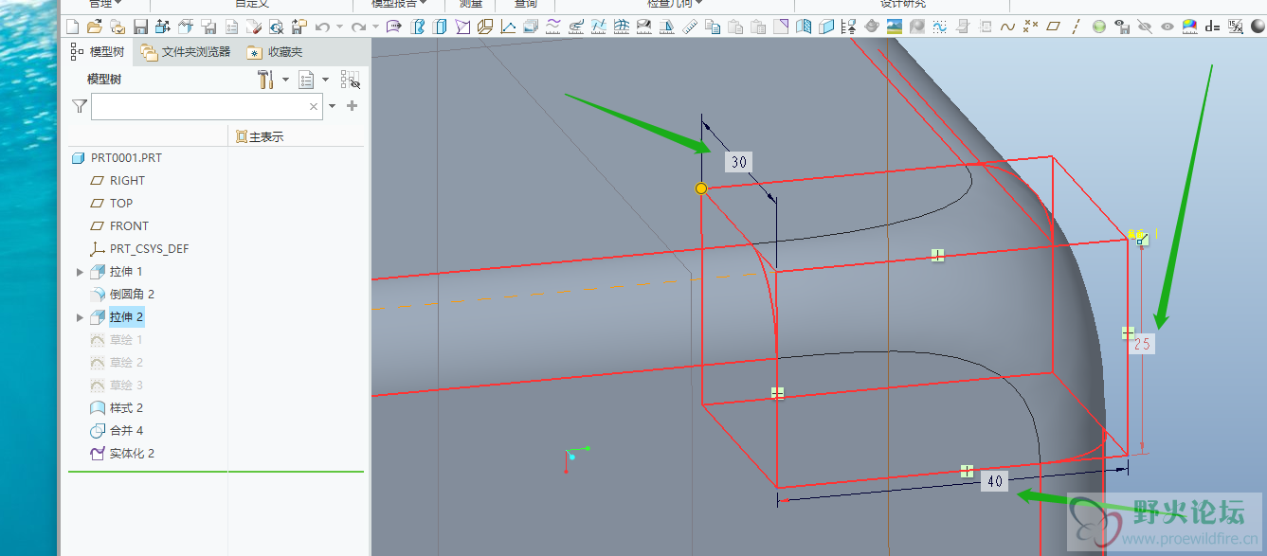Screen dimensions: 1267x556
Task: Open dropdown arrow next to list icon
Action: coord(325,80)
